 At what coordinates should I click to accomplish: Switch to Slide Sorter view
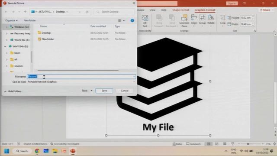coord(216,144)
